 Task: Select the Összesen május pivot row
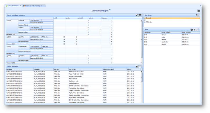tap(35, 32)
